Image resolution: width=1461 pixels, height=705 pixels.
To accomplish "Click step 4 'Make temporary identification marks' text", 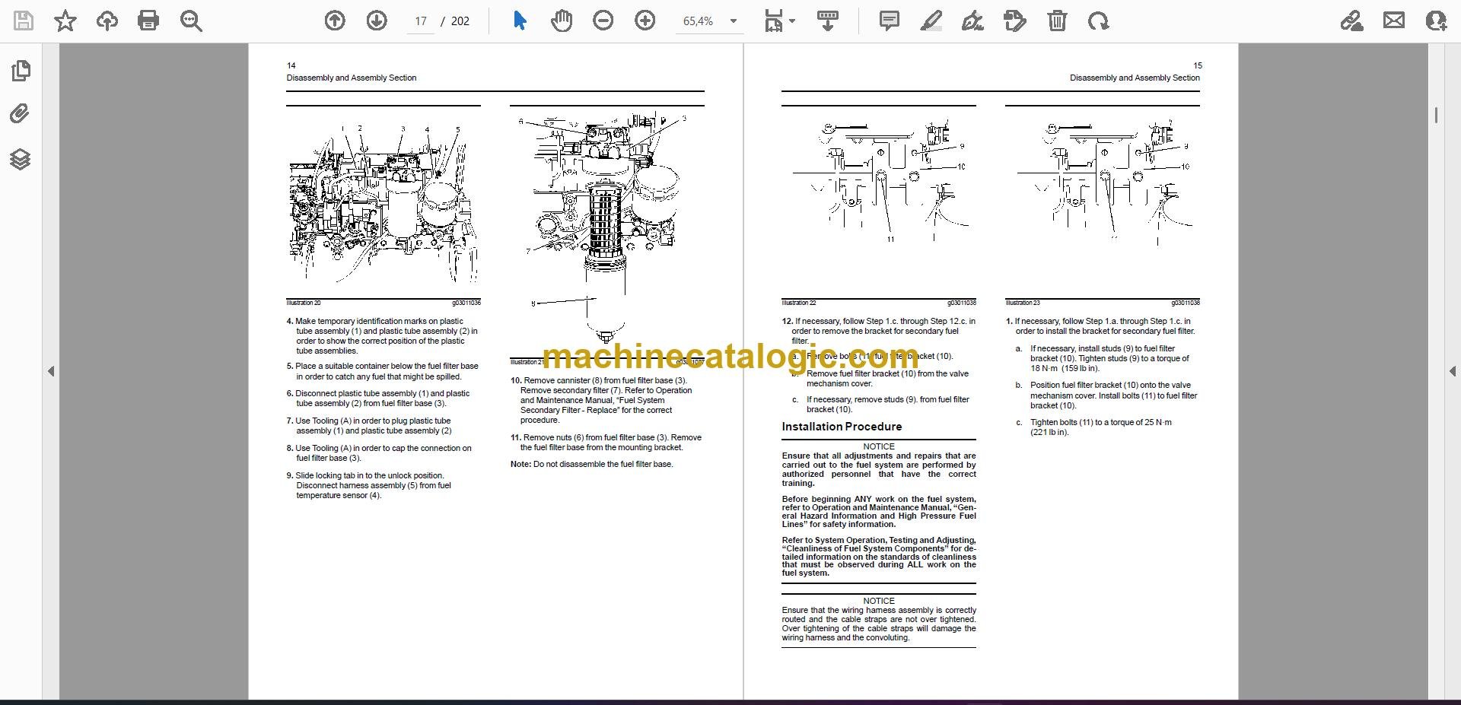I will 383,336.
